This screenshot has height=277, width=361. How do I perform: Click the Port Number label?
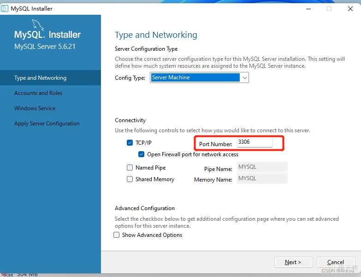216,144
